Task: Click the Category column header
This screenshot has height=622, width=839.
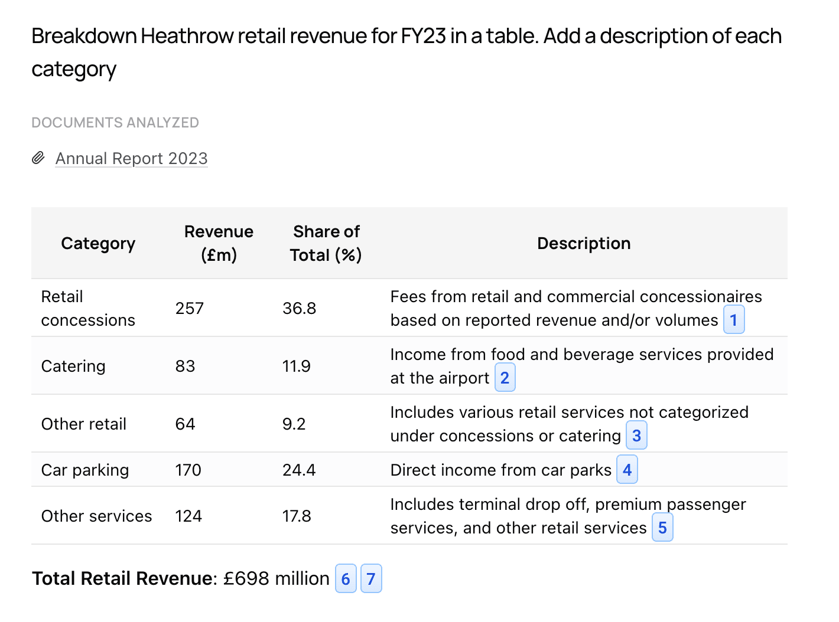Action: point(98,243)
